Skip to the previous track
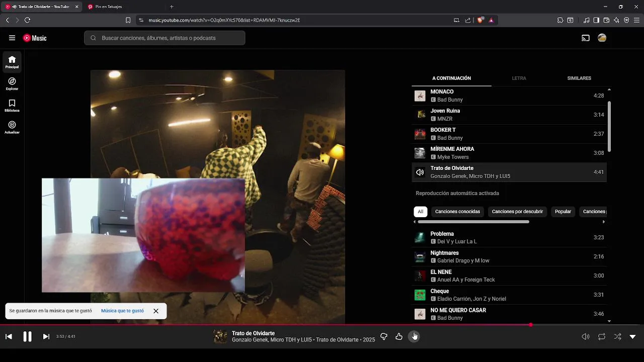This screenshot has height=362, width=644. (9, 336)
